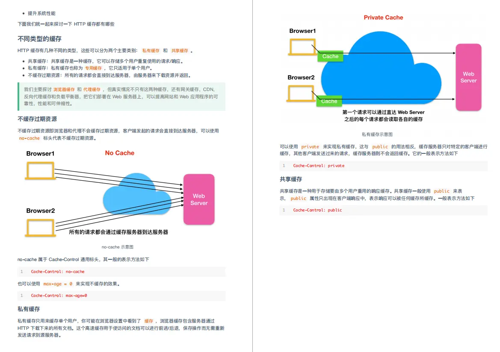Click the heading "不缓存过期资源"
The image size is (500, 352).
[x=37, y=119]
